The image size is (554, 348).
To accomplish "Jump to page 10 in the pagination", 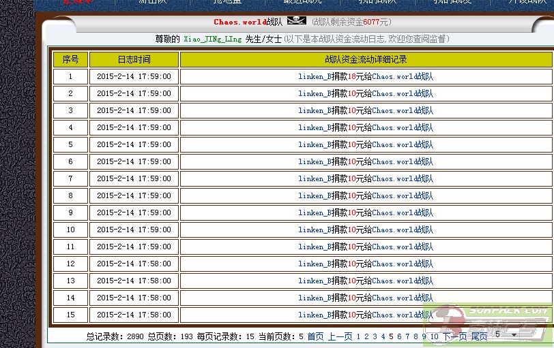I will (434, 336).
